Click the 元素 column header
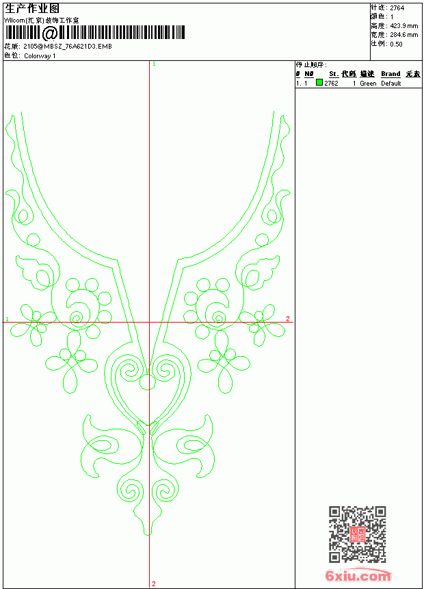This screenshot has width=424, height=589. click(413, 74)
